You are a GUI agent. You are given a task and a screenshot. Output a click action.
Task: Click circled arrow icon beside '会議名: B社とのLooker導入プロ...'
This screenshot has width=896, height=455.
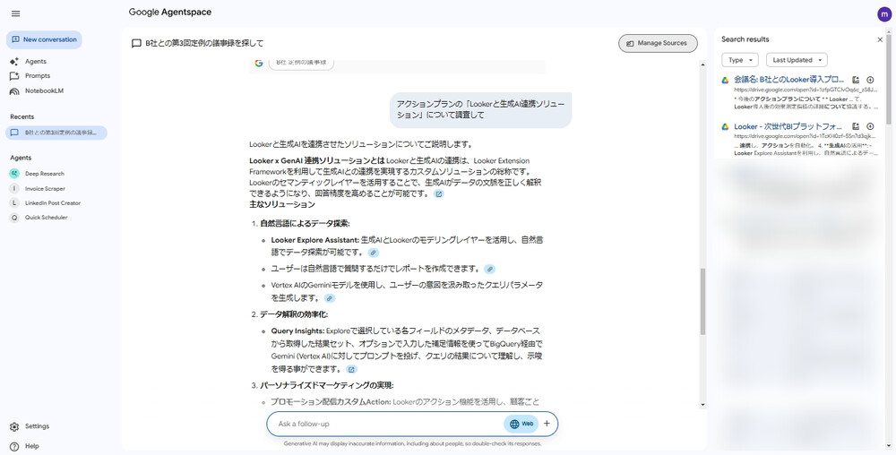870,80
